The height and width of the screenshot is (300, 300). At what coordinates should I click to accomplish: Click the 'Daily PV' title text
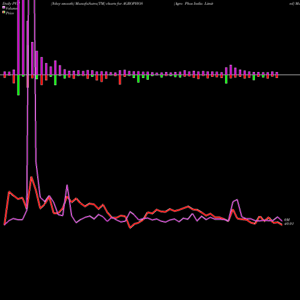[x=10, y=4]
